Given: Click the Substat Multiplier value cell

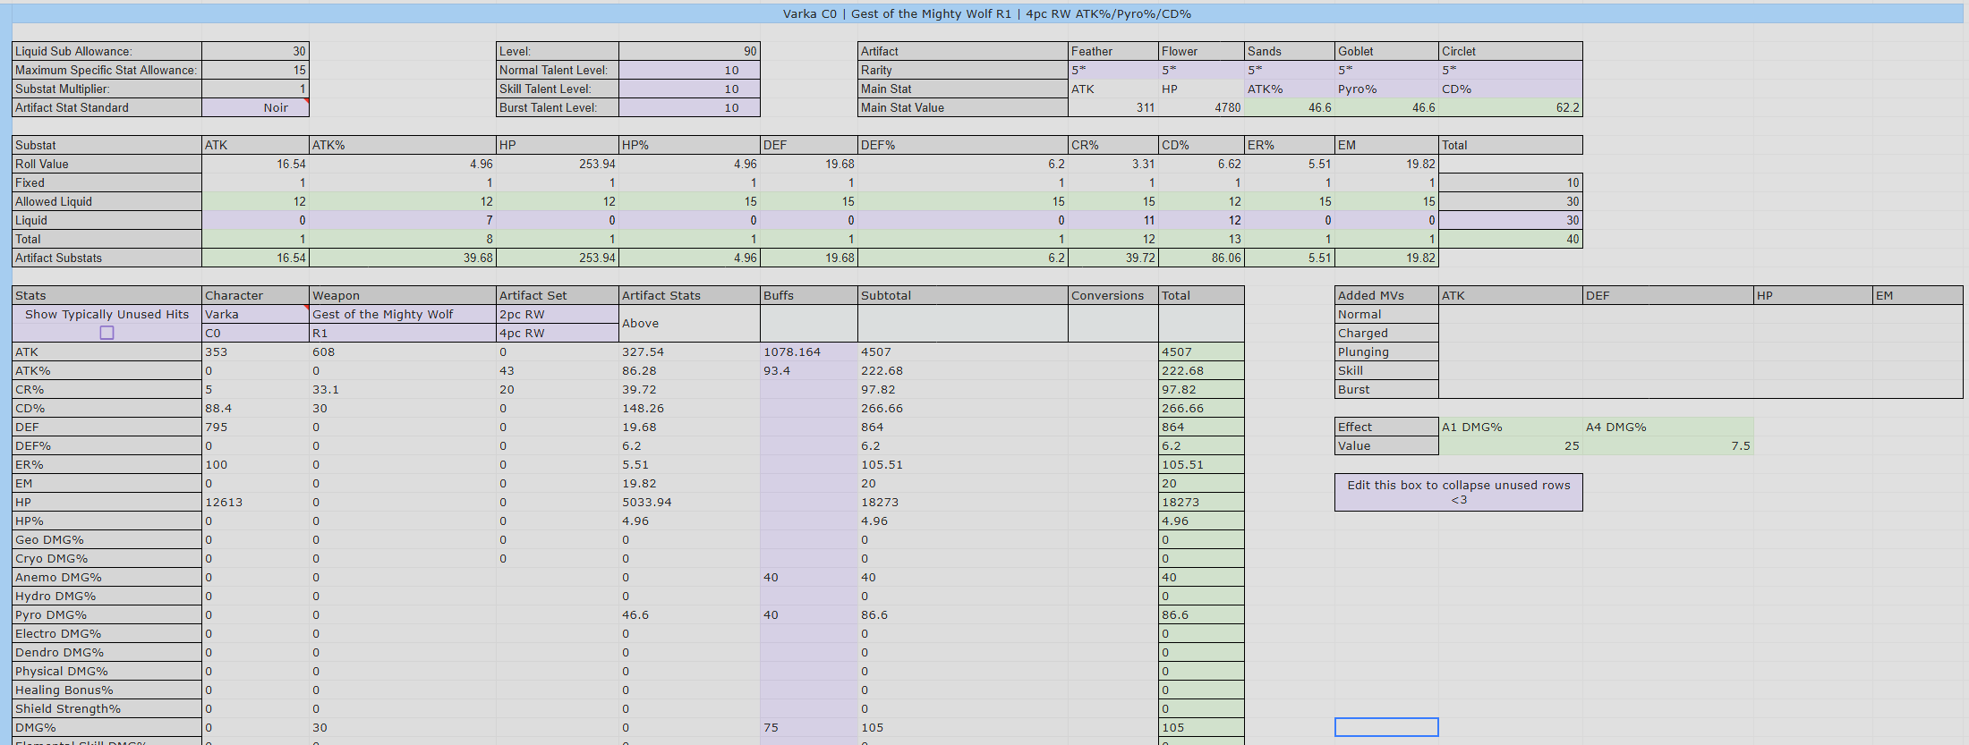Looking at the screenshot, I should point(255,89).
